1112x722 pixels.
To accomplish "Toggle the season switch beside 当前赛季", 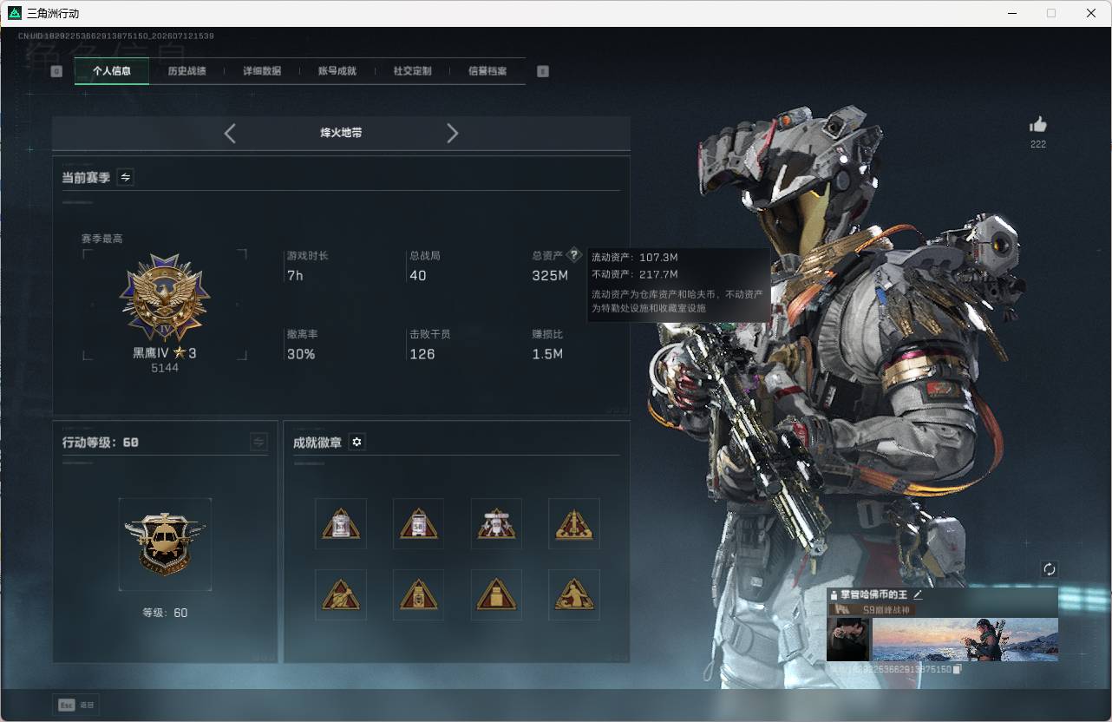I will [125, 177].
